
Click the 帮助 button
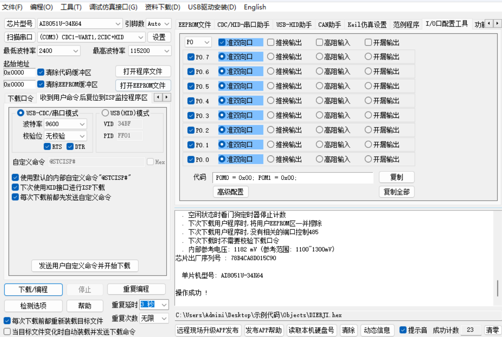tap(85, 306)
